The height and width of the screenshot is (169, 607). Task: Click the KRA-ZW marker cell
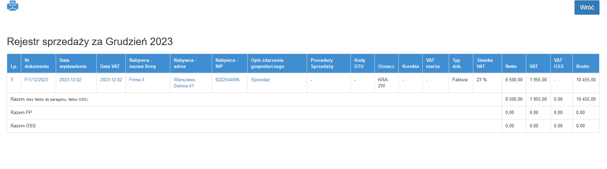(383, 83)
